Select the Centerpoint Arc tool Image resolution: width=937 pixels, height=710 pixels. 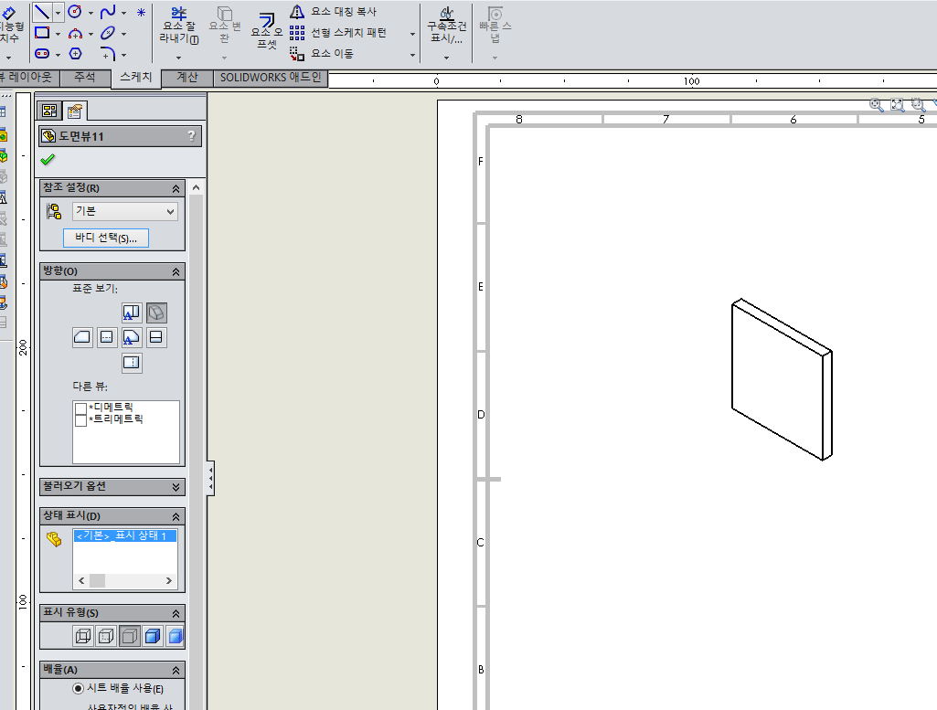click(75, 34)
